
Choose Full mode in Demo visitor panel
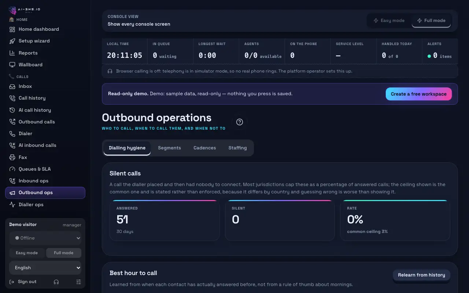coord(64,253)
